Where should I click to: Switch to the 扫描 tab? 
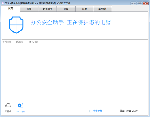click(29, 9)
